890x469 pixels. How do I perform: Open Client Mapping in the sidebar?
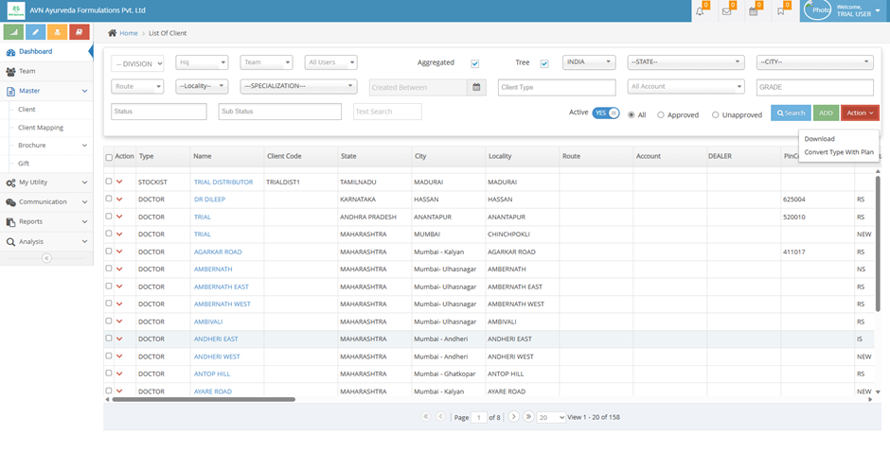[41, 128]
